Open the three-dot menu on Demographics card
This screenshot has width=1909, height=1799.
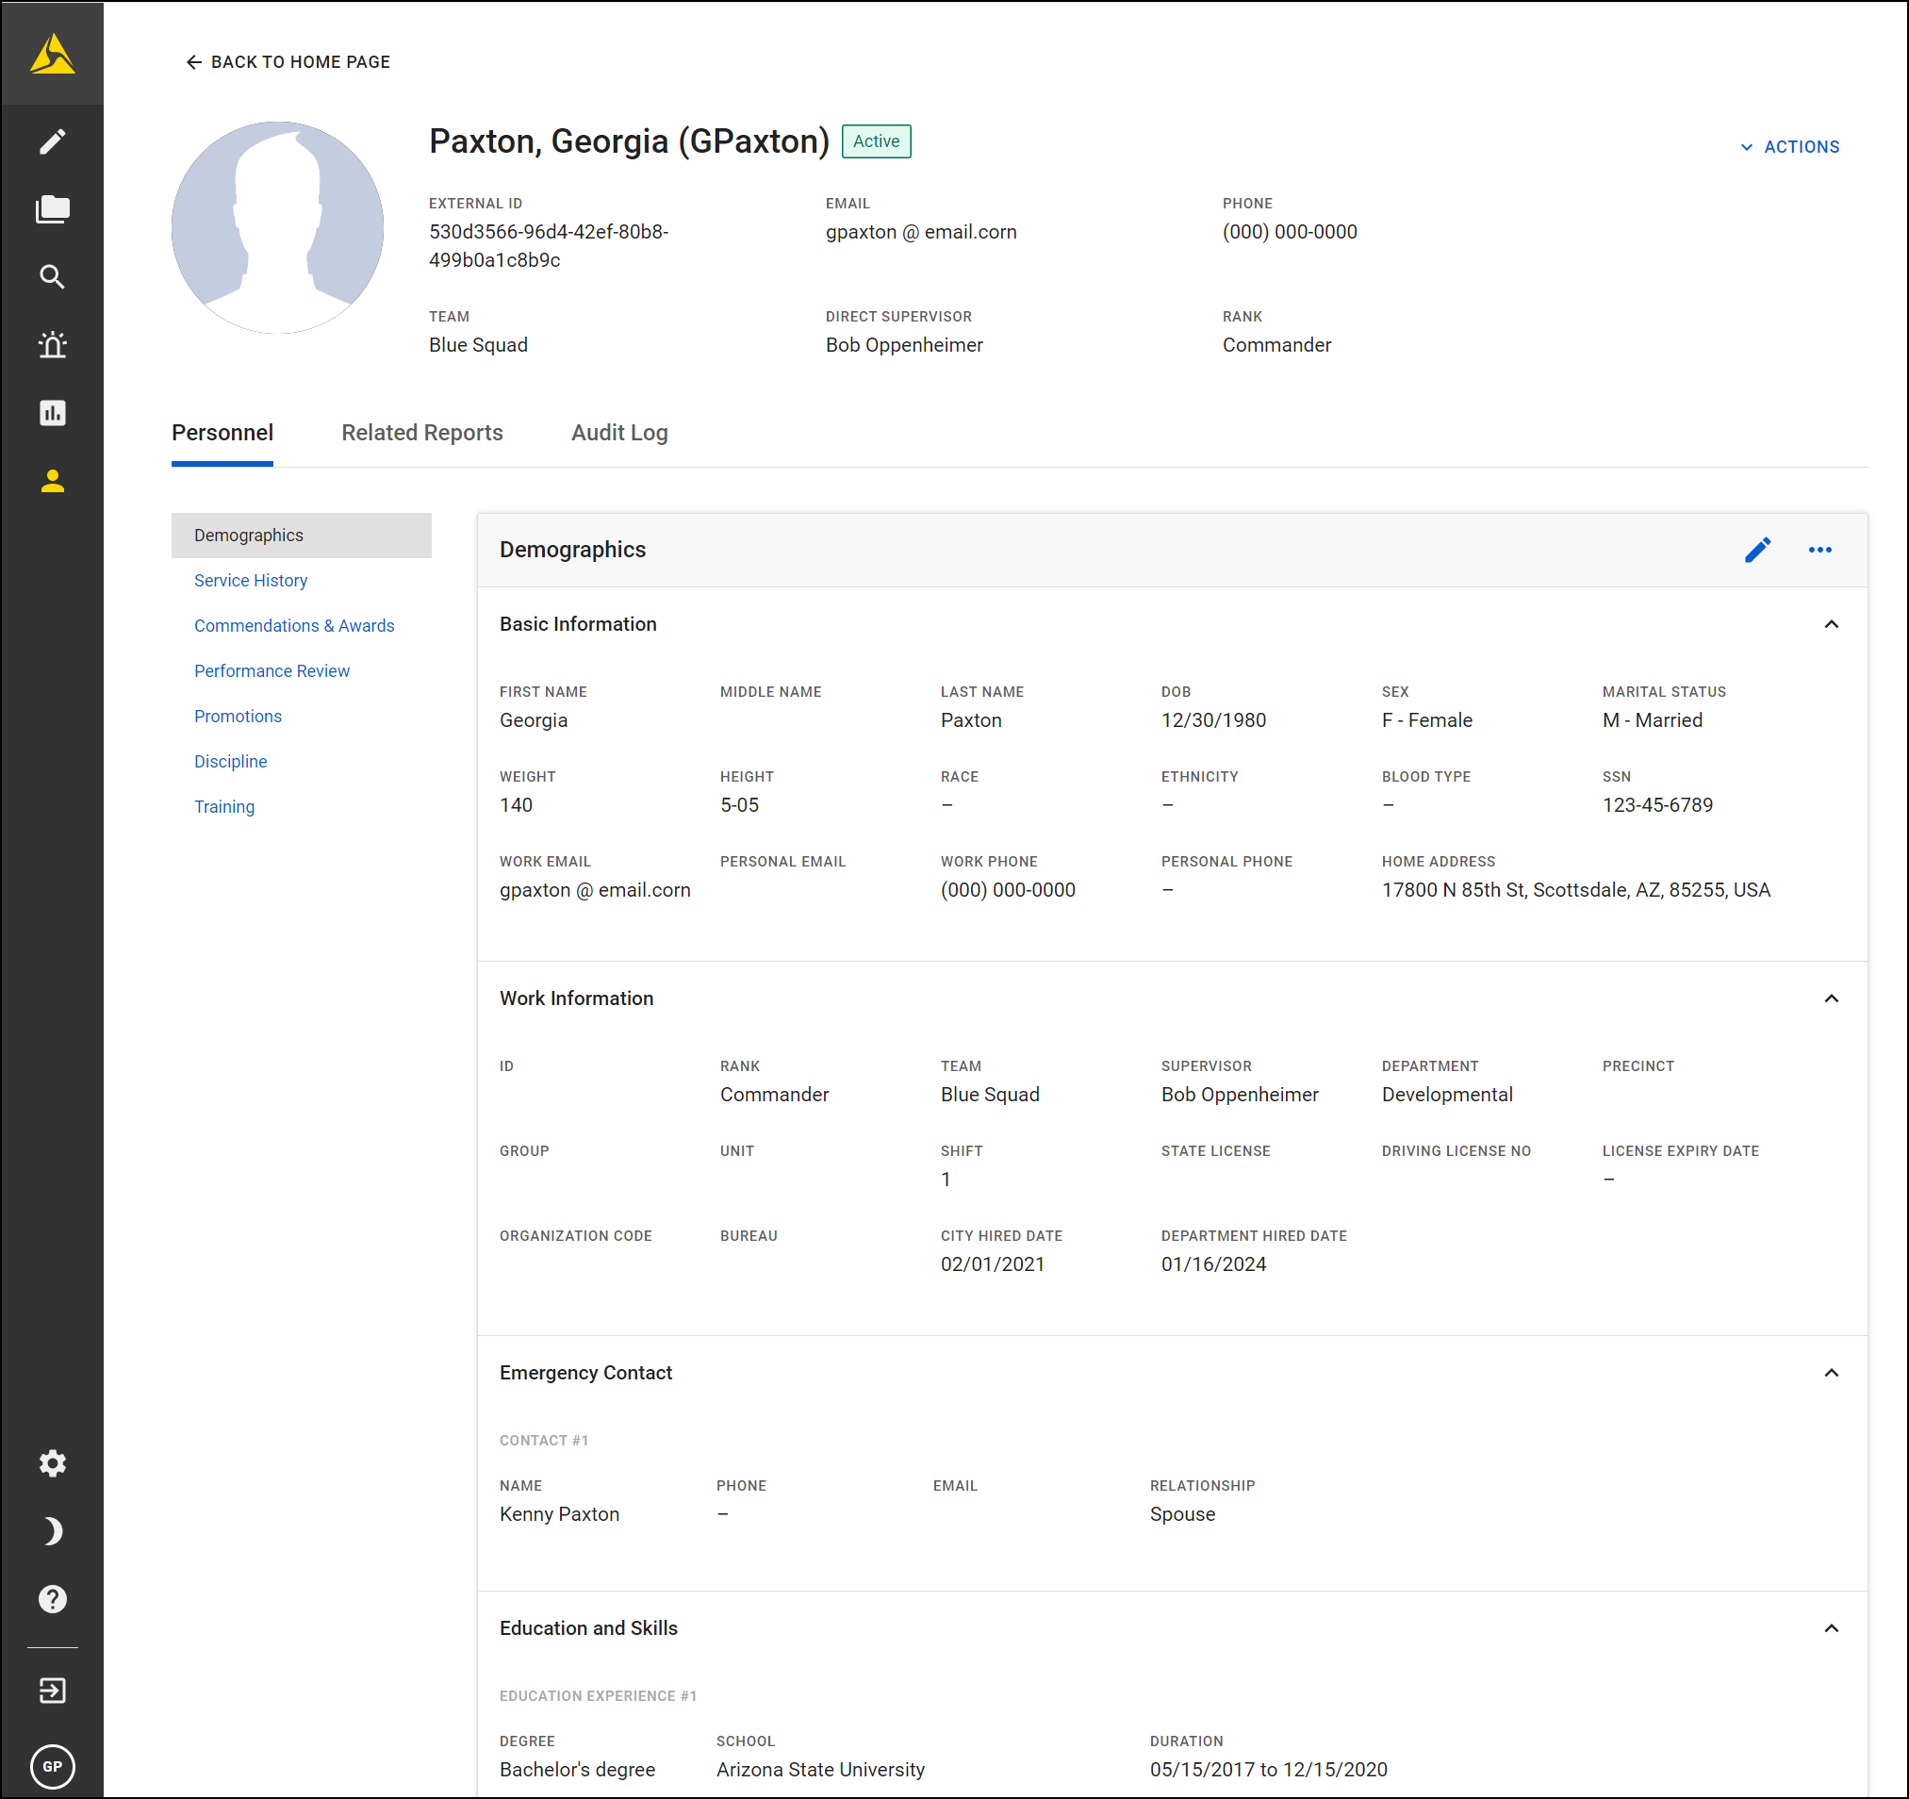[1819, 550]
